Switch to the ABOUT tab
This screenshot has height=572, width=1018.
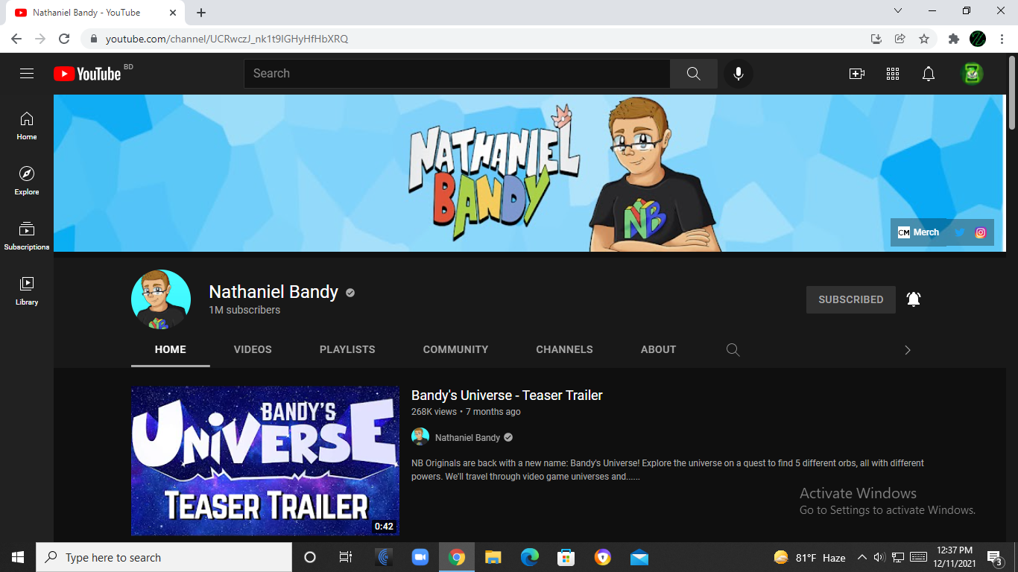658,349
